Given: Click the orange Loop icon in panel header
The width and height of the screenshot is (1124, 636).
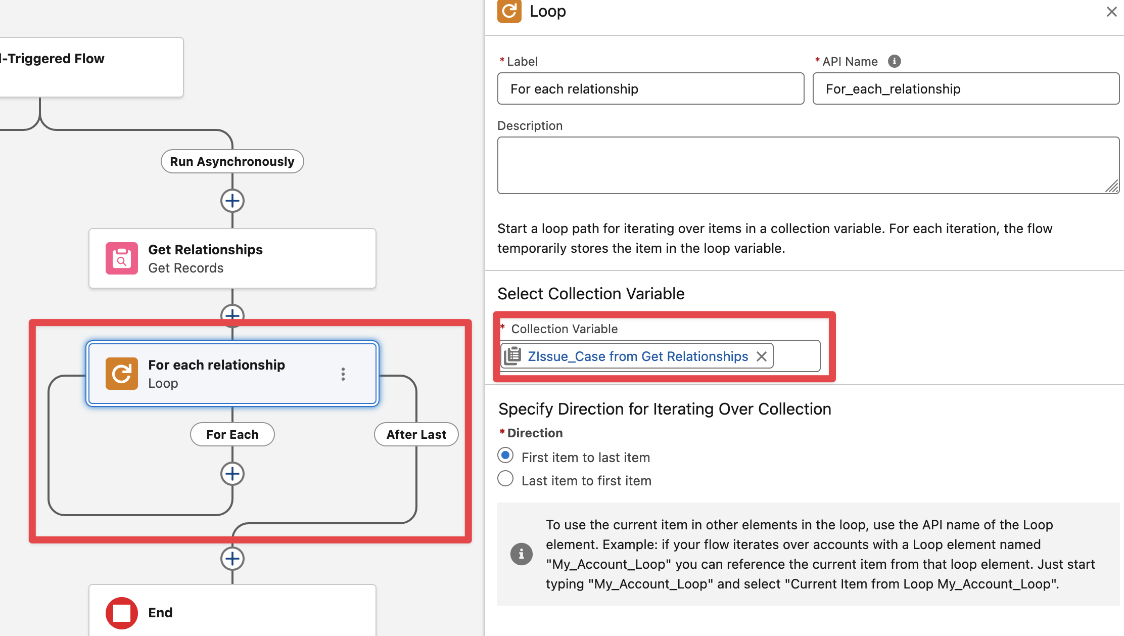Looking at the screenshot, I should (509, 11).
